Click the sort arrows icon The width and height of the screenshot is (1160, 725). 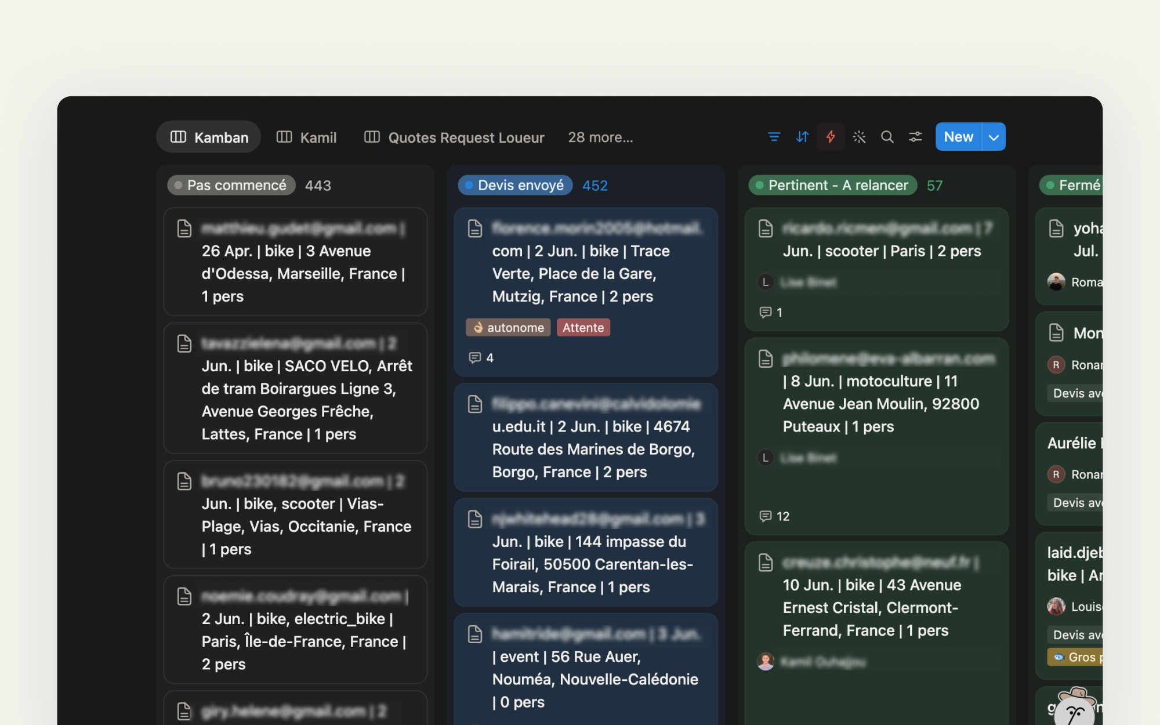[802, 137]
